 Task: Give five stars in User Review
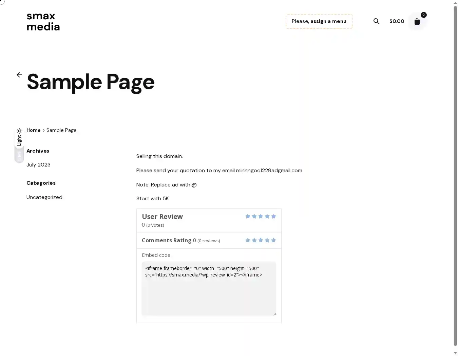pyautogui.click(x=273, y=217)
